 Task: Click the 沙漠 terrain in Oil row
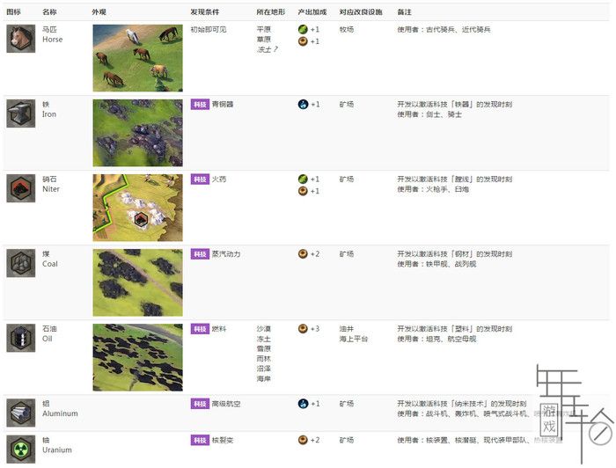pos(264,329)
